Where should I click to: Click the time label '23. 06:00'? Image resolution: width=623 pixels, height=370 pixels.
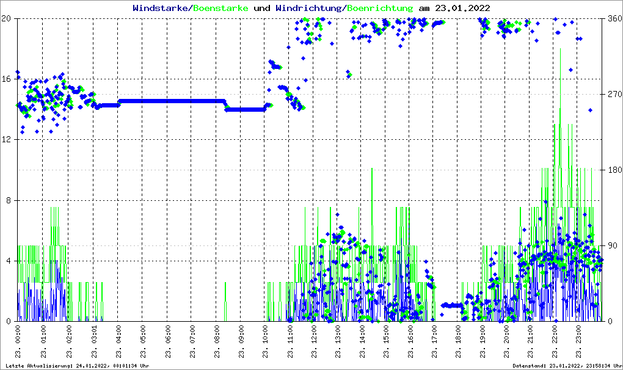(x=168, y=341)
